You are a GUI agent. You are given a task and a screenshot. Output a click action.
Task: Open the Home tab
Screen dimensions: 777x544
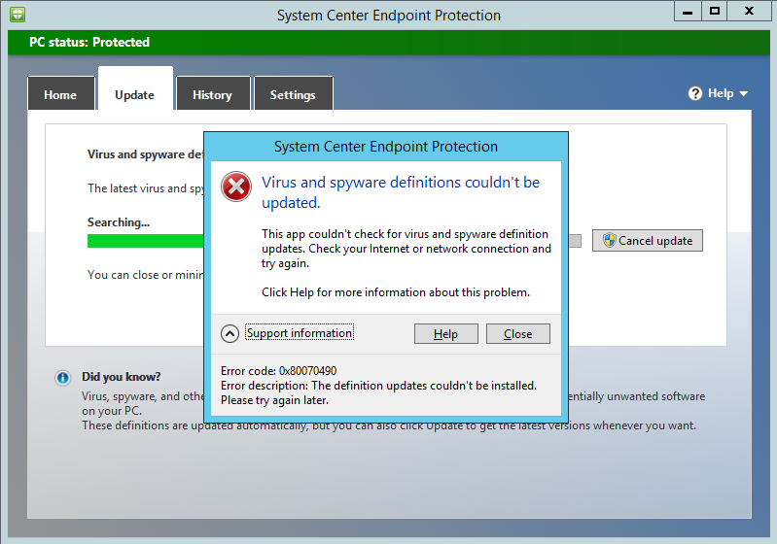pyautogui.click(x=61, y=93)
